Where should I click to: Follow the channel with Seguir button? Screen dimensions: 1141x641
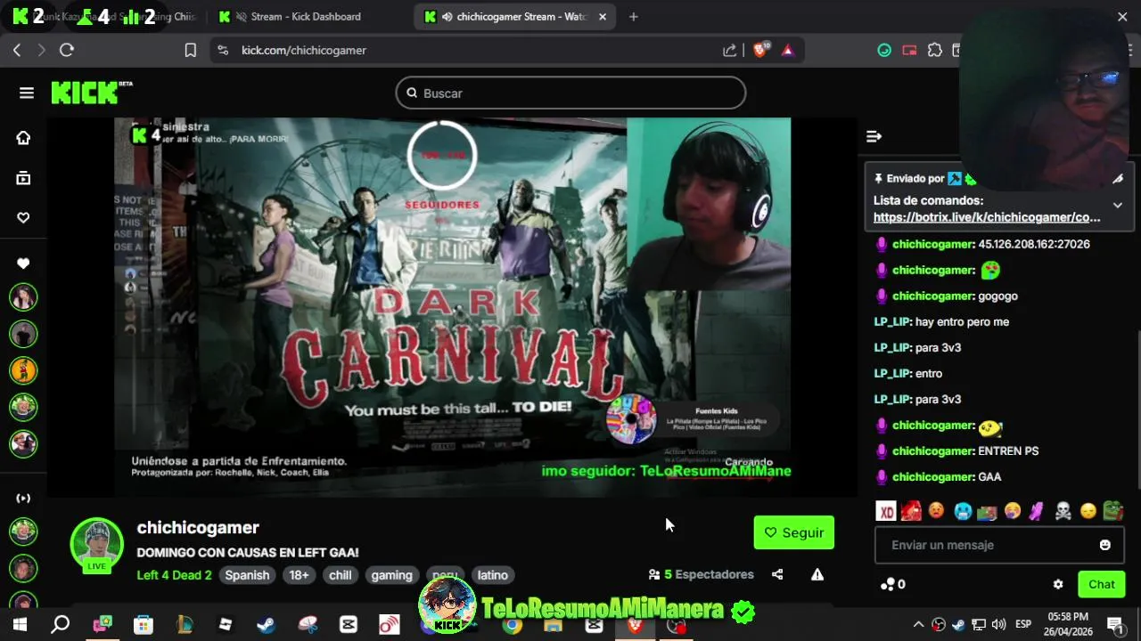794,532
